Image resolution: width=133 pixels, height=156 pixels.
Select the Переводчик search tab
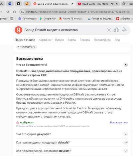[x=102, y=40]
